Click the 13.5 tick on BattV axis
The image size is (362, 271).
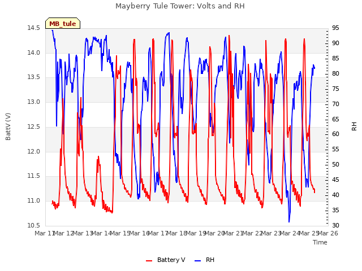(34, 77)
